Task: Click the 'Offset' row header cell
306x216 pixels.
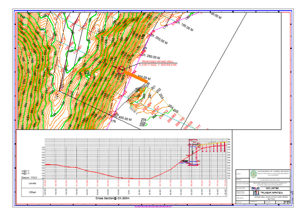Action: tap(32, 192)
